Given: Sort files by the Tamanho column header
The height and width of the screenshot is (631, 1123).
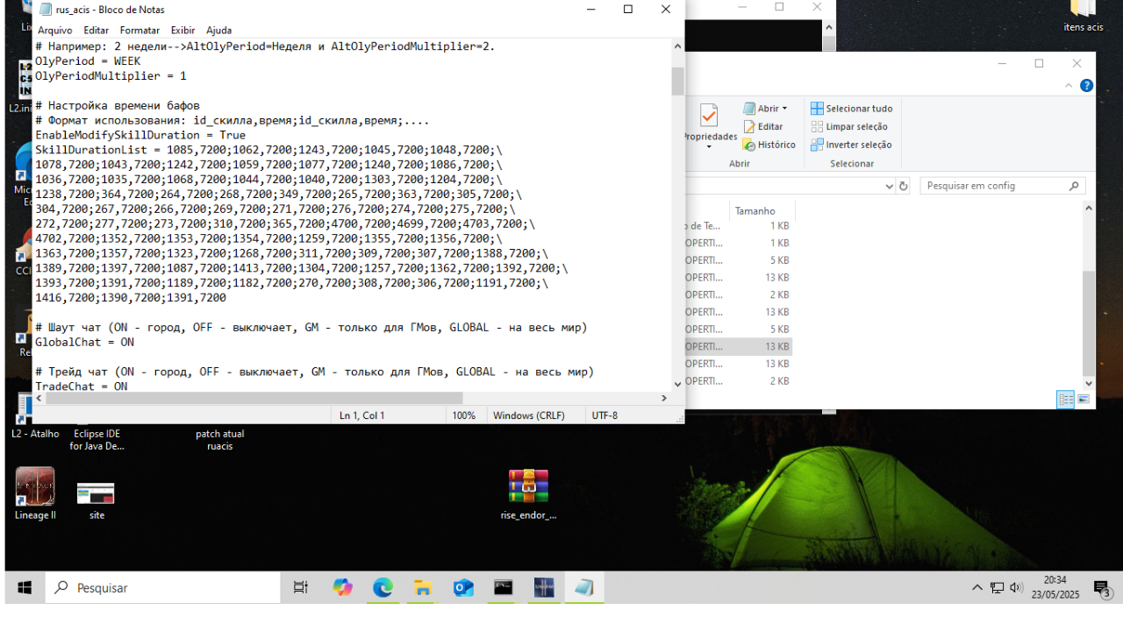Looking at the screenshot, I should click(x=755, y=210).
